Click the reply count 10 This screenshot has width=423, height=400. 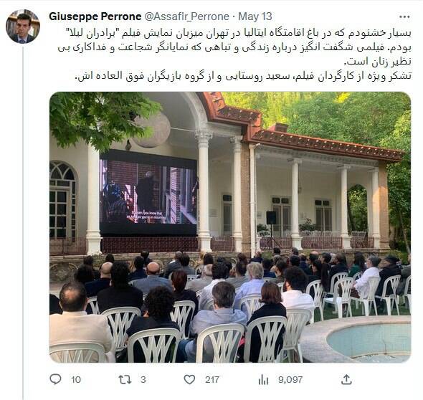click(76, 380)
